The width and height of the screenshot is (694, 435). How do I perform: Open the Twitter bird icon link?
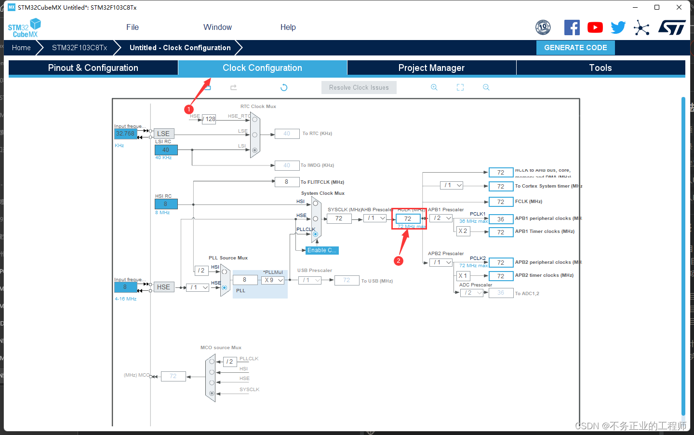point(618,27)
